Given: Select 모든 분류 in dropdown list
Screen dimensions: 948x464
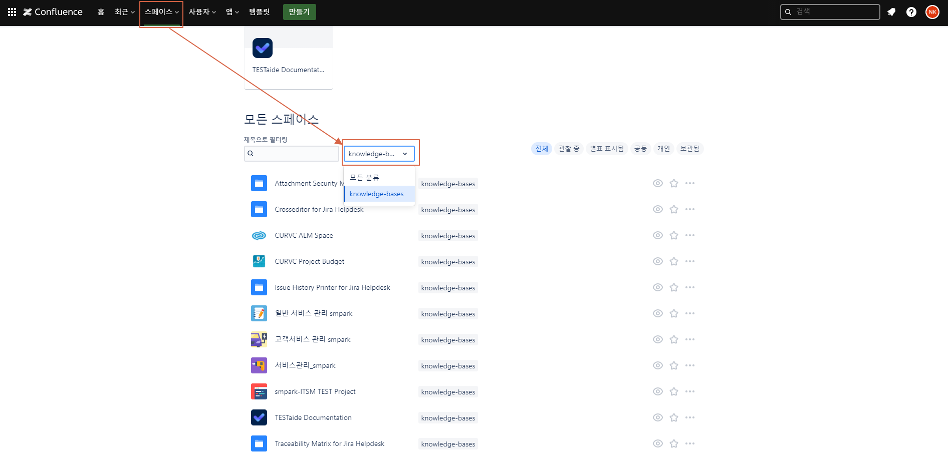Looking at the screenshot, I should (379, 178).
